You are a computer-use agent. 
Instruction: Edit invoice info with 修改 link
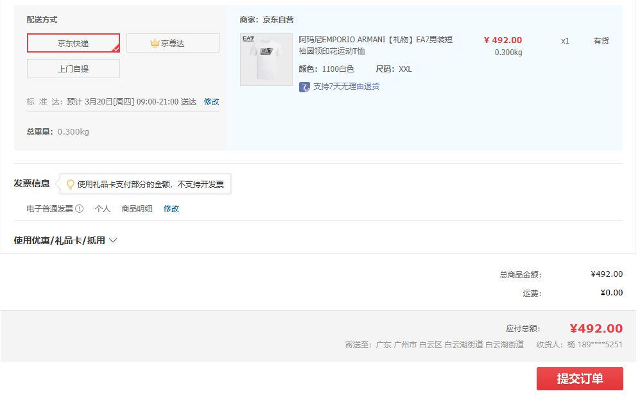(171, 209)
